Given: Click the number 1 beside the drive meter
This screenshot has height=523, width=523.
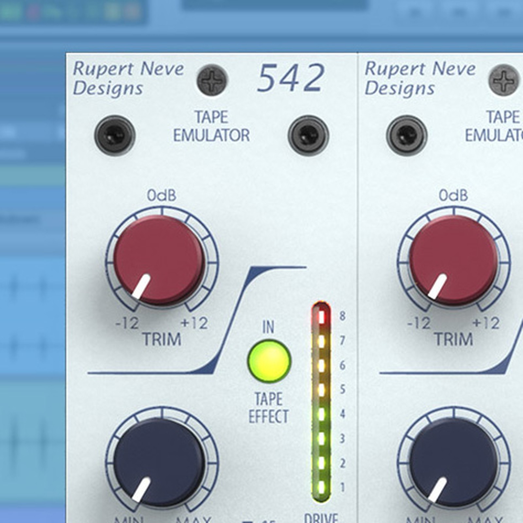Looking at the screenshot, I should (x=343, y=487).
